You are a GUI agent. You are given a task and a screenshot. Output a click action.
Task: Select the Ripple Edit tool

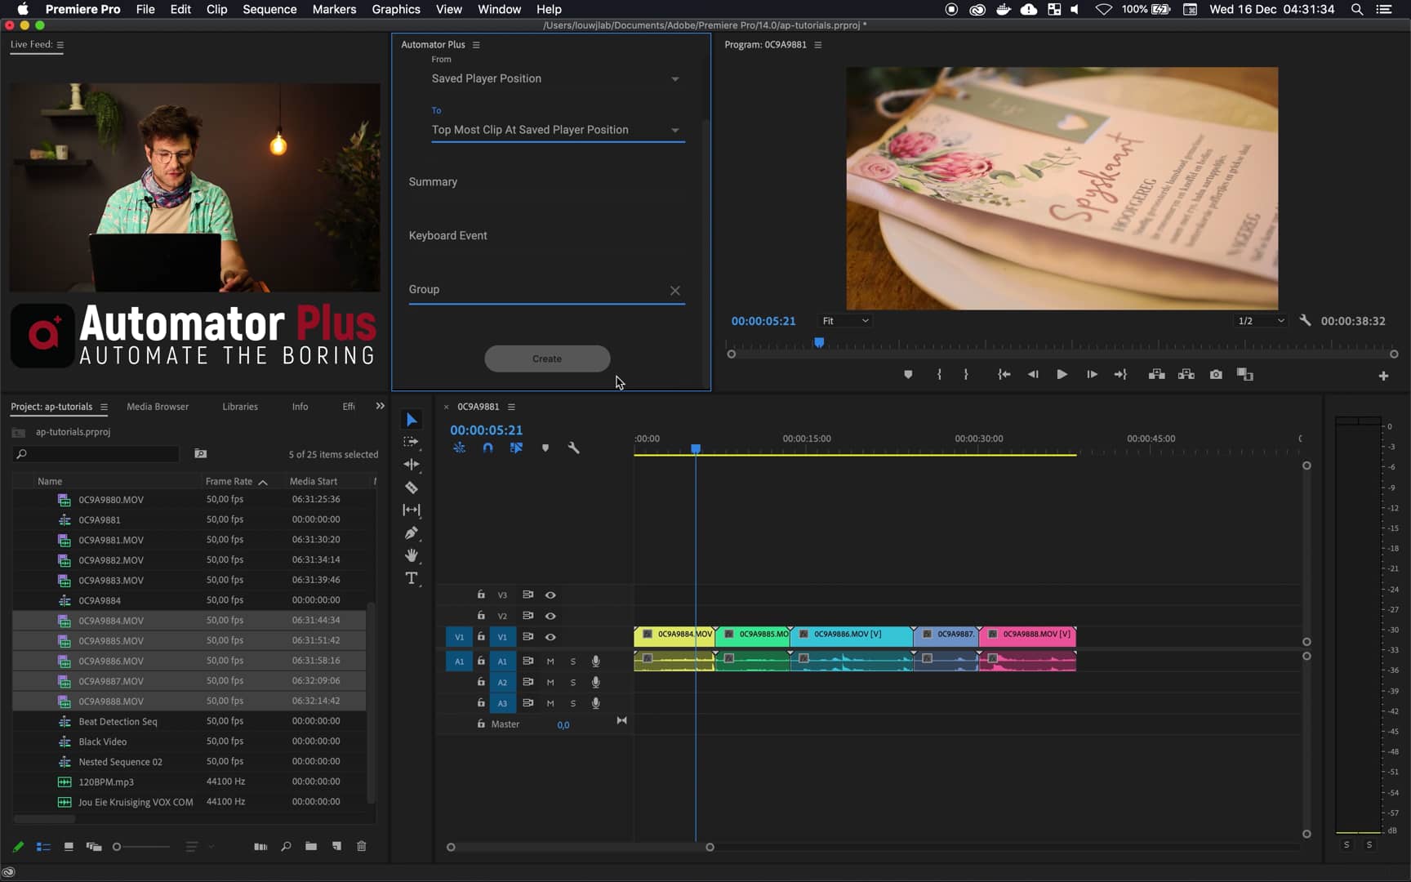click(x=412, y=464)
